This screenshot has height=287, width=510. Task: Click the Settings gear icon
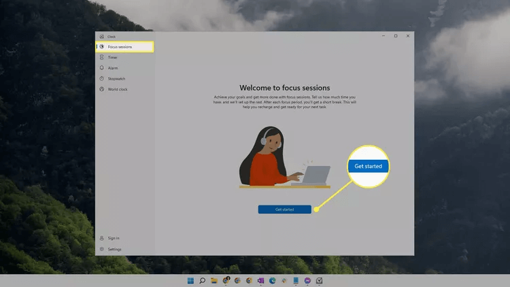click(x=102, y=249)
